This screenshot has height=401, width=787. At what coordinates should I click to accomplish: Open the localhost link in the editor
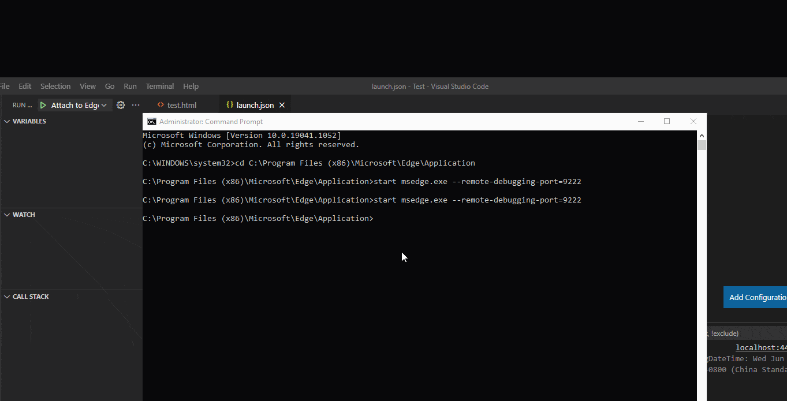[x=761, y=347]
